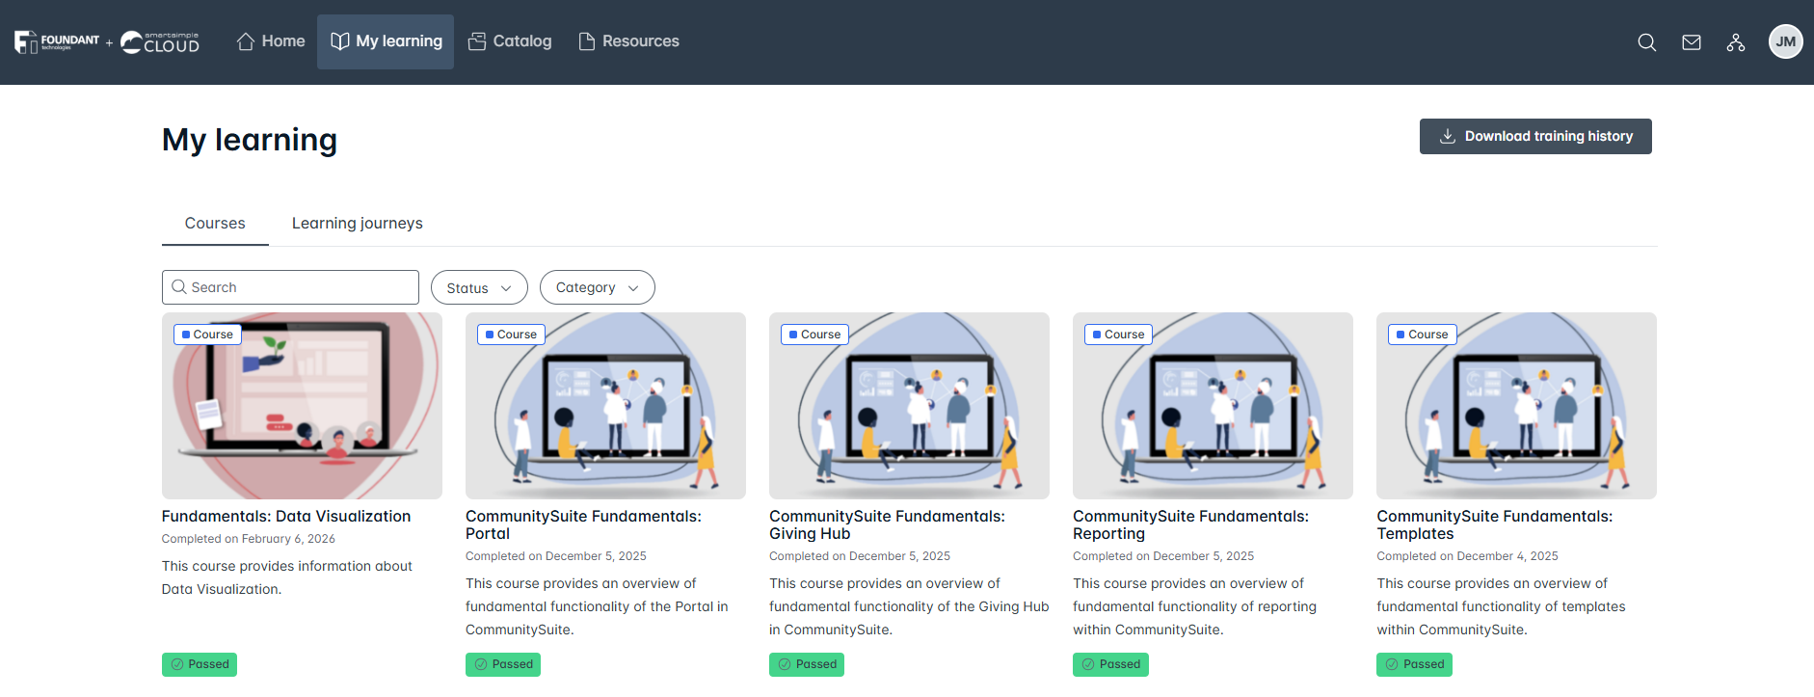Open the messages envelope icon
Image resolution: width=1814 pixels, height=697 pixels.
pyautogui.click(x=1692, y=42)
